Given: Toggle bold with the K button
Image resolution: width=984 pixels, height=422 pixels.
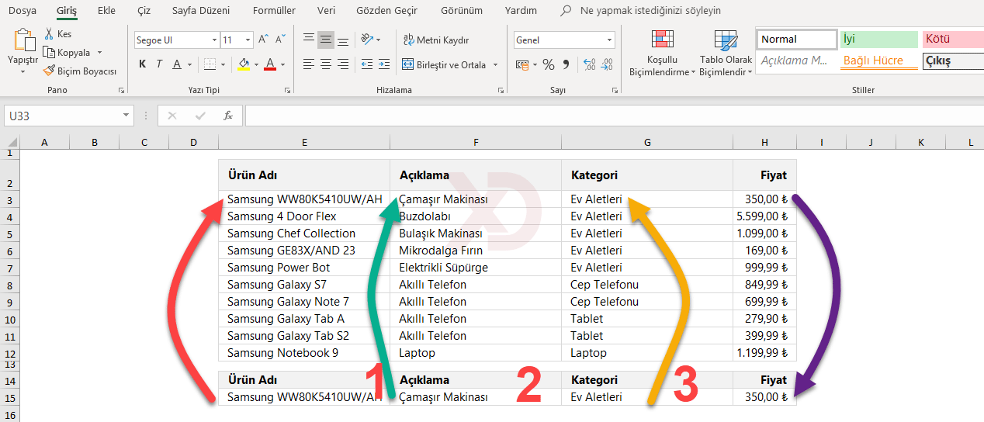Looking at the screenshot, I should (142, 64).
